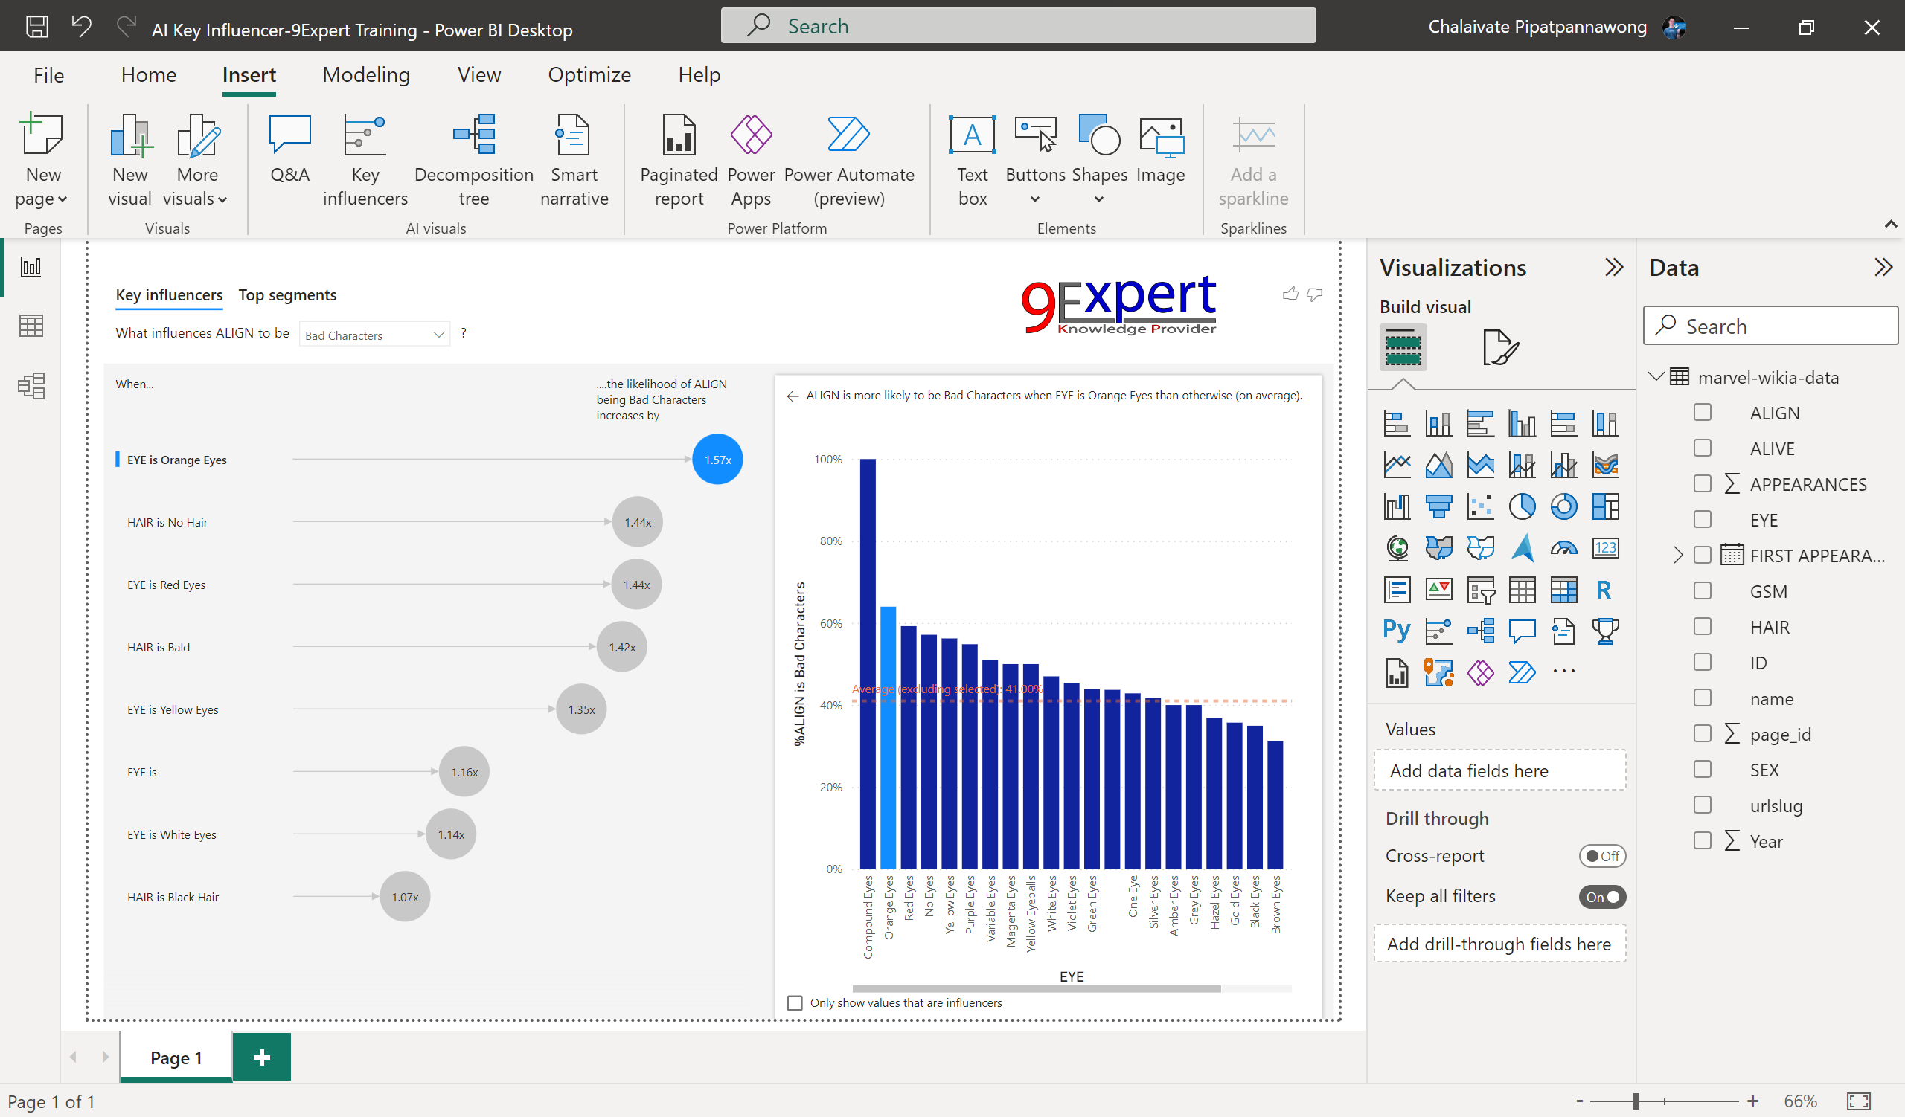Open Power Automate (preview)
Image resolution: width=1905 pixels, height=1117 pixels.
(x=848, y=158)
